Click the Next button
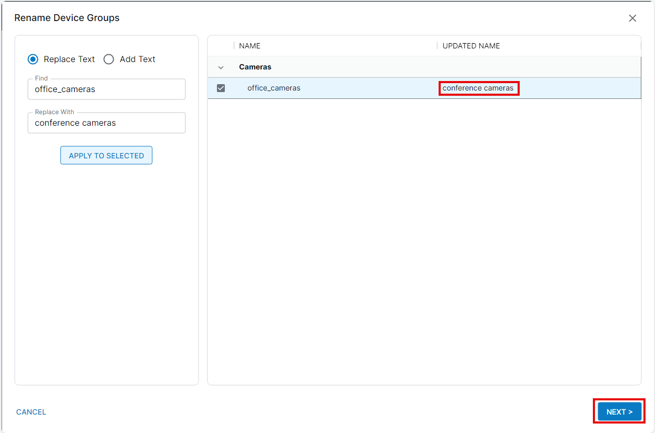This screenshot has width=655, height=433. (620, 412)
